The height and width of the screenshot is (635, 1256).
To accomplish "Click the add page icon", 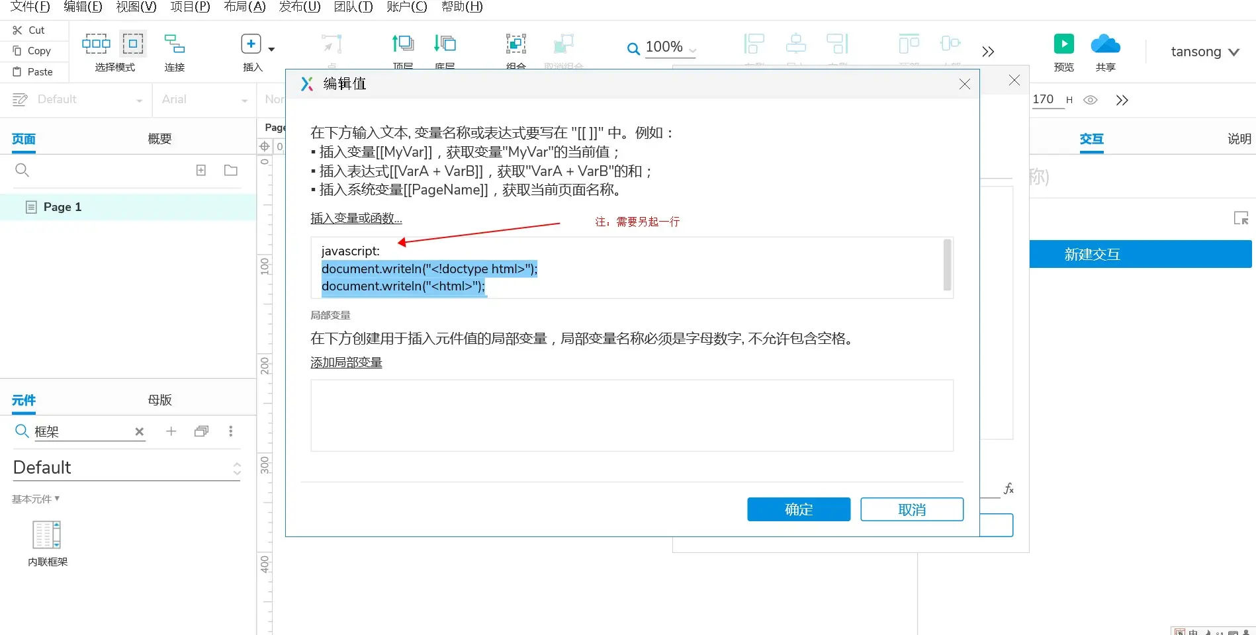I will (201, 171).
